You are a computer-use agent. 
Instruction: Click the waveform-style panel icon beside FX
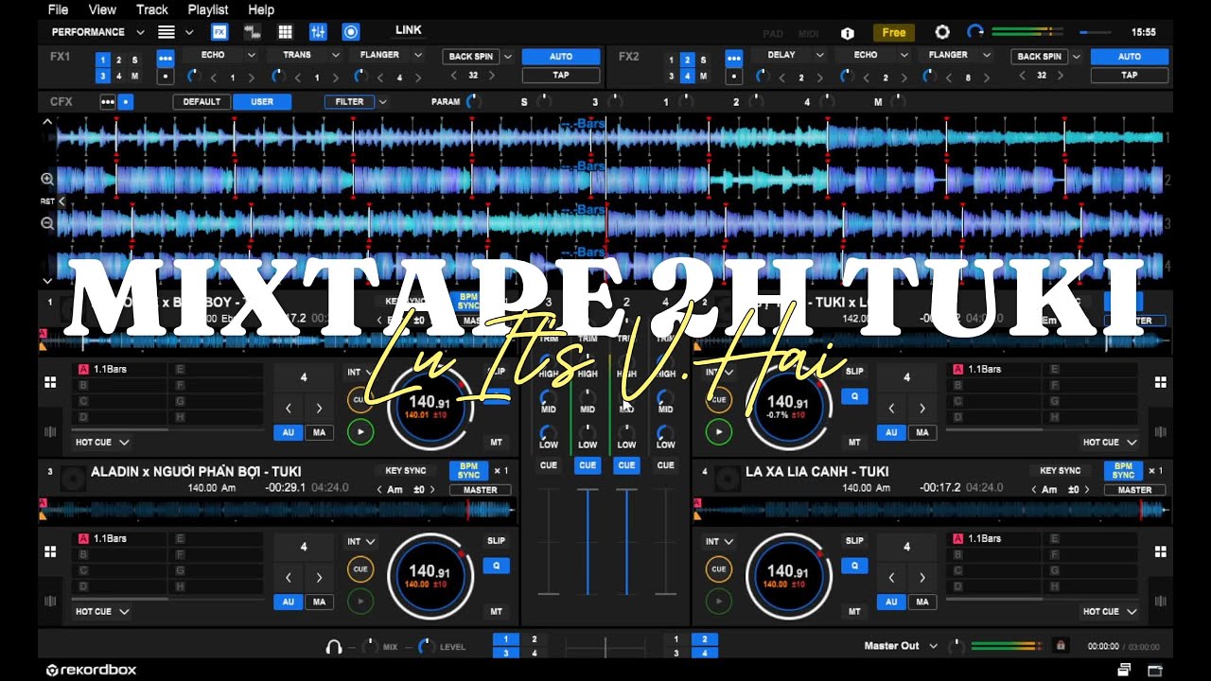tap(253, 32)
